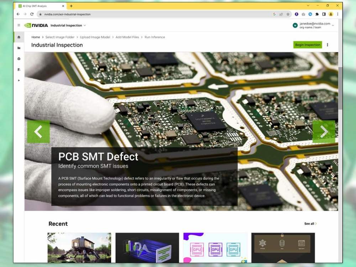Click the org-name / team text
The height and width of the screenshot is (267, 356).
tap(310, 27)
